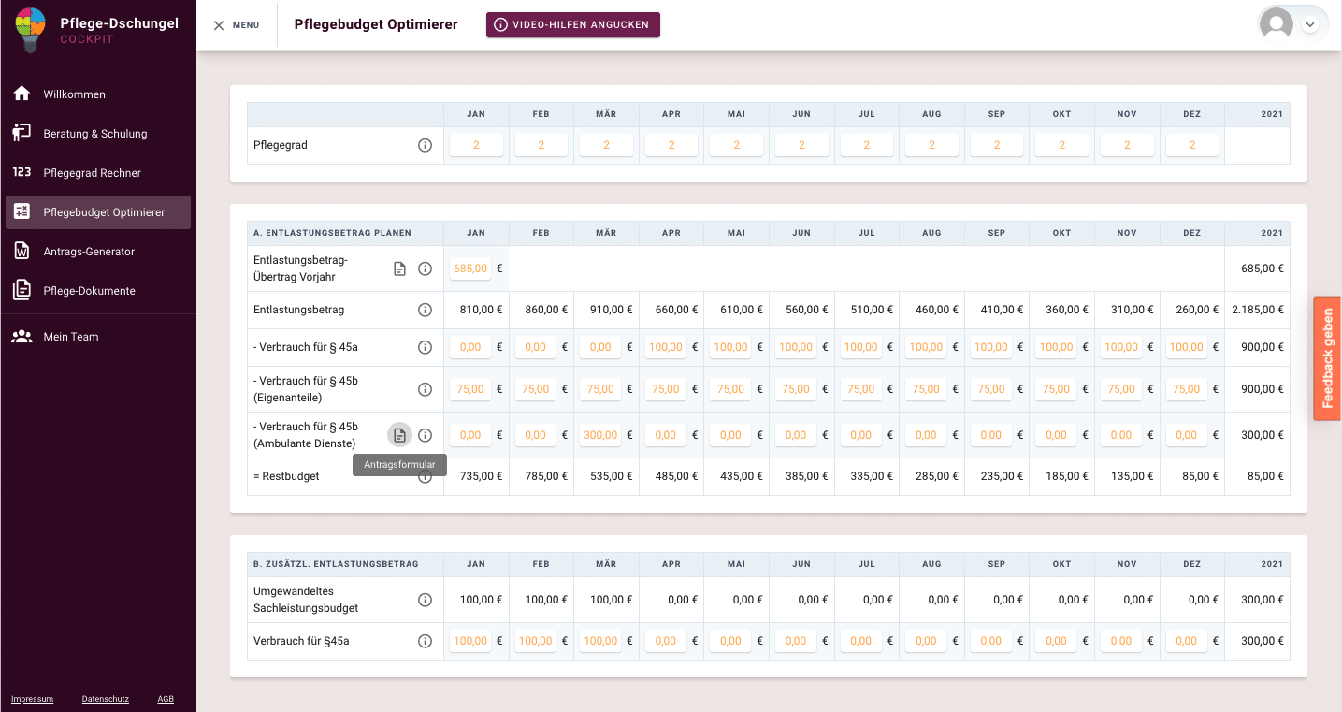
Task: Edit Eigenanteile 75,00 field for FEB
Action: [535, 389]
